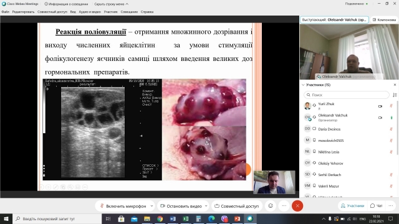
Task: Collapse menu bar via Скрыть строку меню
Action: point(111,4)
